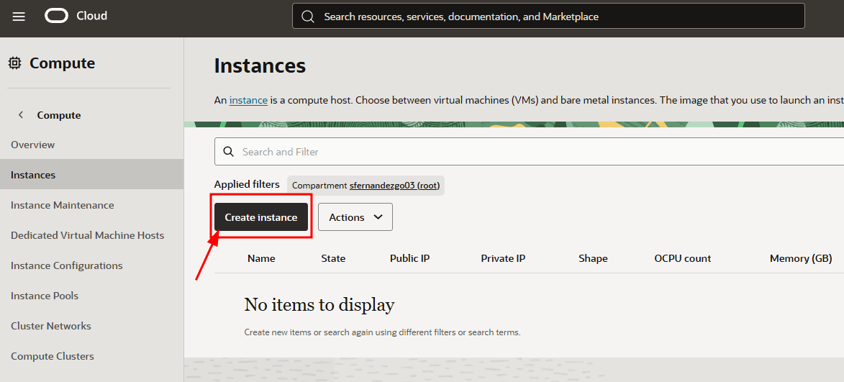Click the Create instance button
The image size is (844, 382).
261,217
